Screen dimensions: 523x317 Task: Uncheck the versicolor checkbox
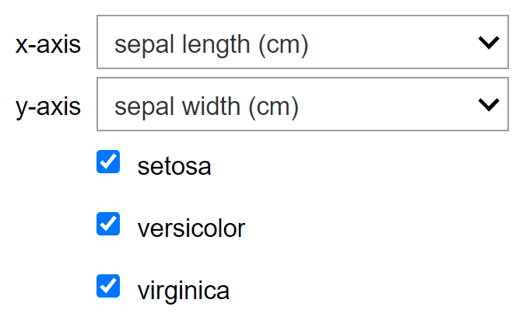click(x=108, y=225)
